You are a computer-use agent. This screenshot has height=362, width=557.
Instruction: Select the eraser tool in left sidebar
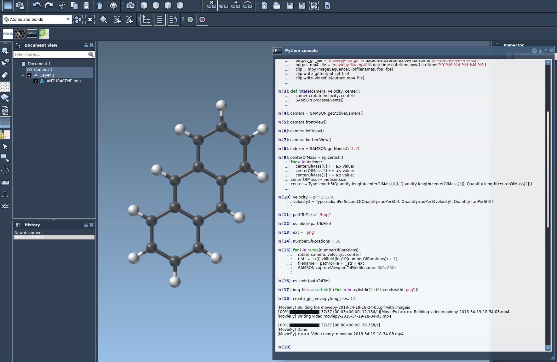[5, 75]
